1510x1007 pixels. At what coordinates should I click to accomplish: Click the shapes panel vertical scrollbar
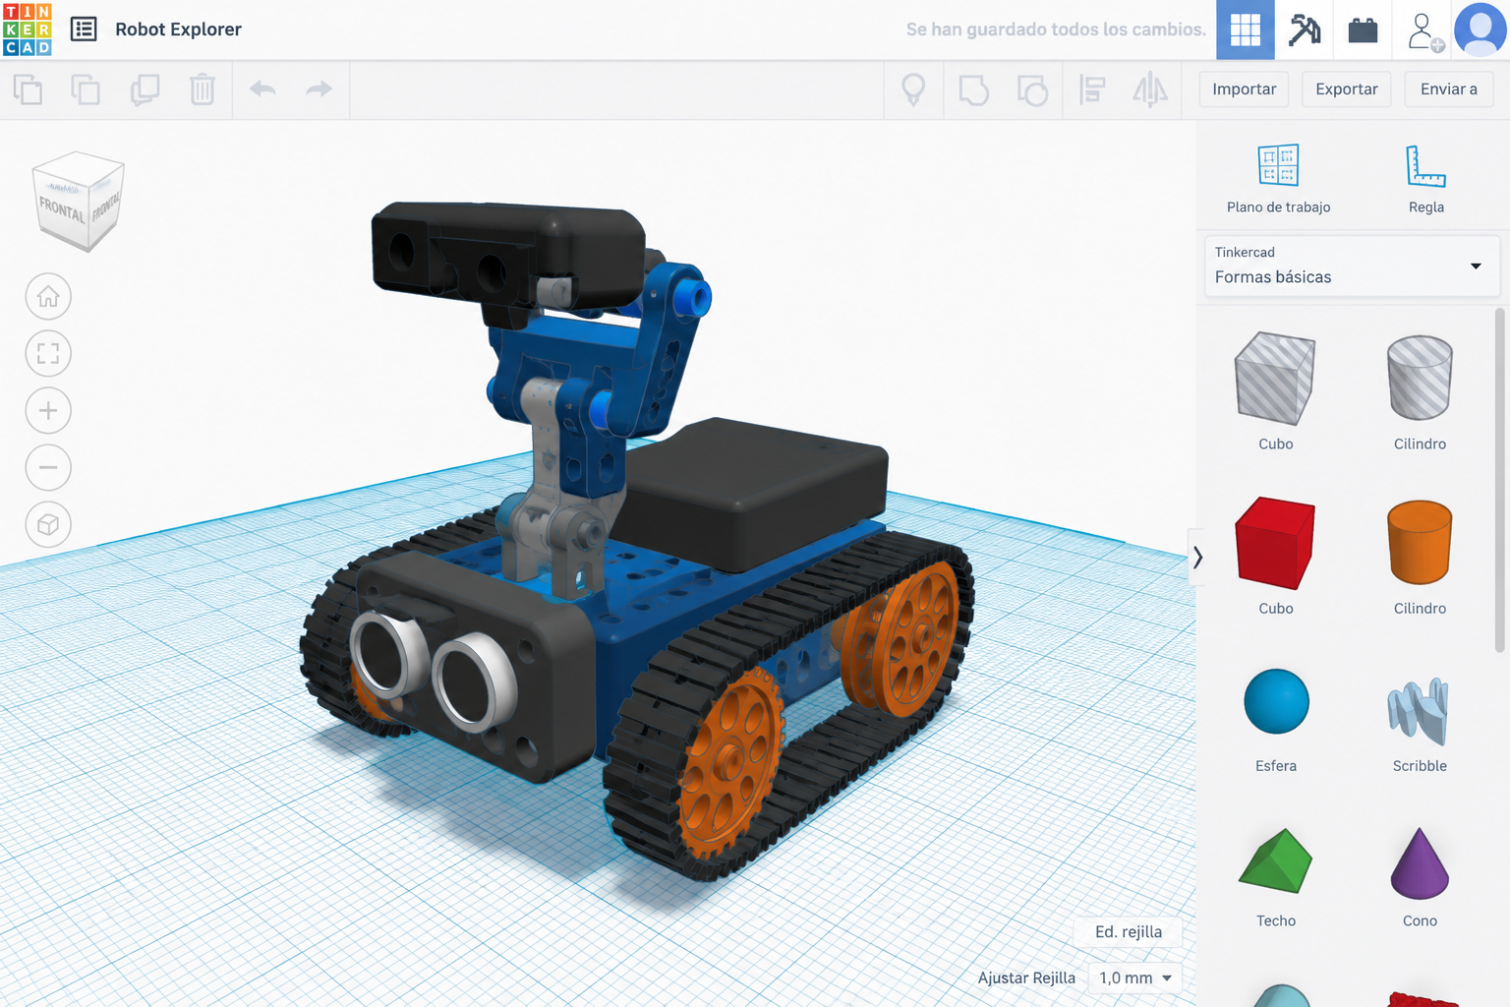pos(1500,480)
